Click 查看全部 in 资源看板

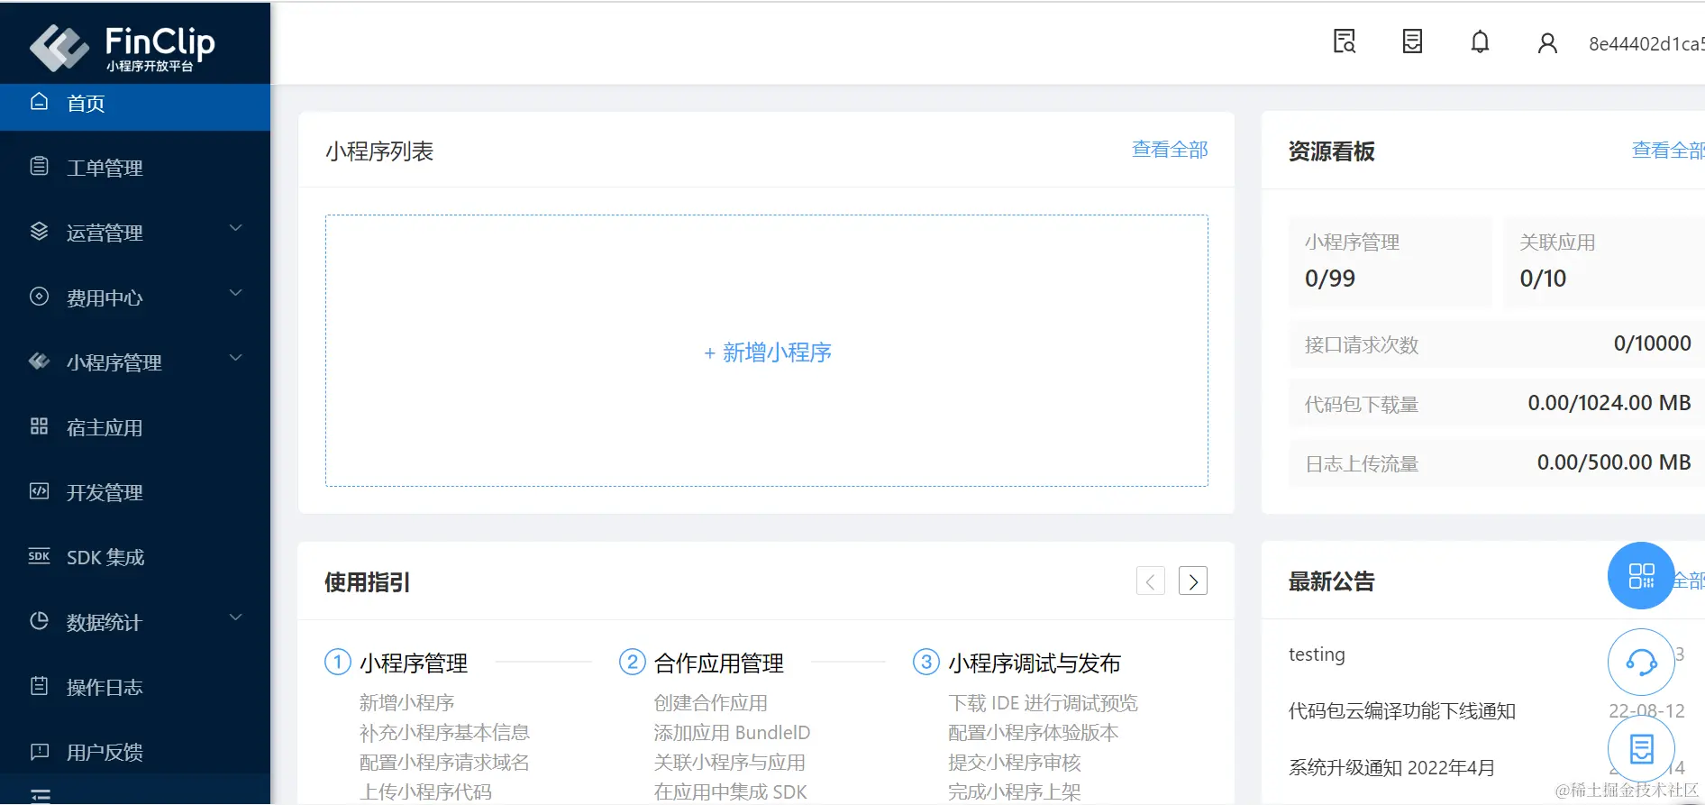coord(1668,151)
